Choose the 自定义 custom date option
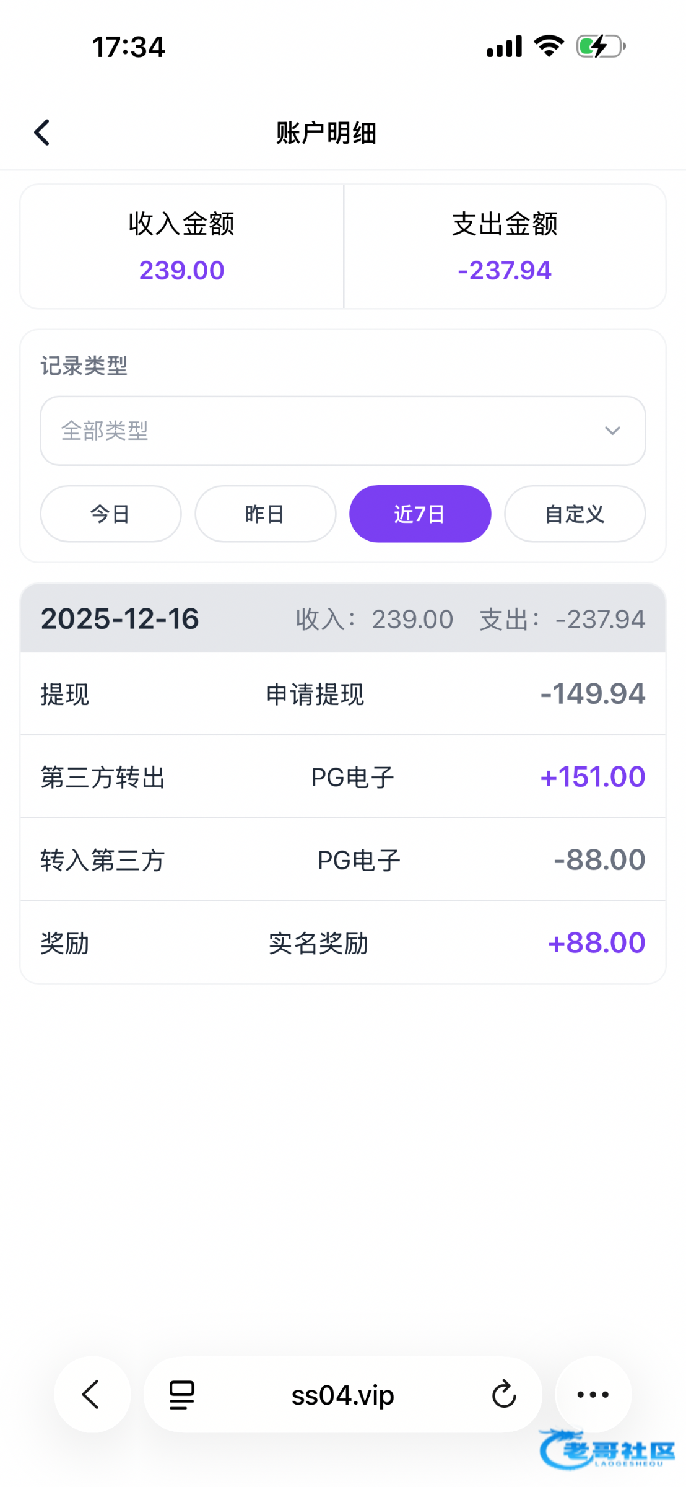The height and width of the screenshot is (1487, 686). pyautogui.click(x=575, y=514)
